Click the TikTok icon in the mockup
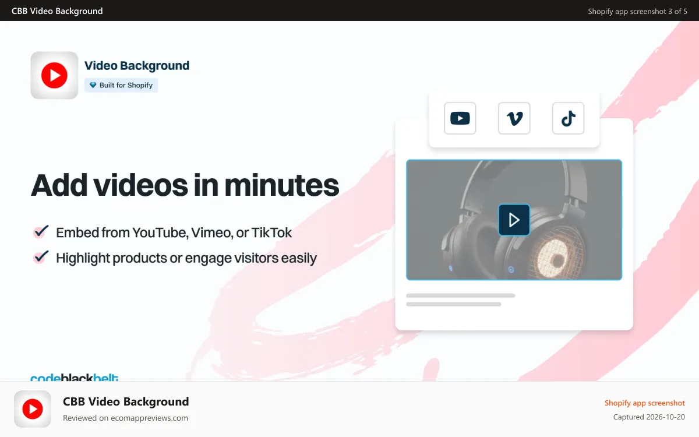 [568, 118]
